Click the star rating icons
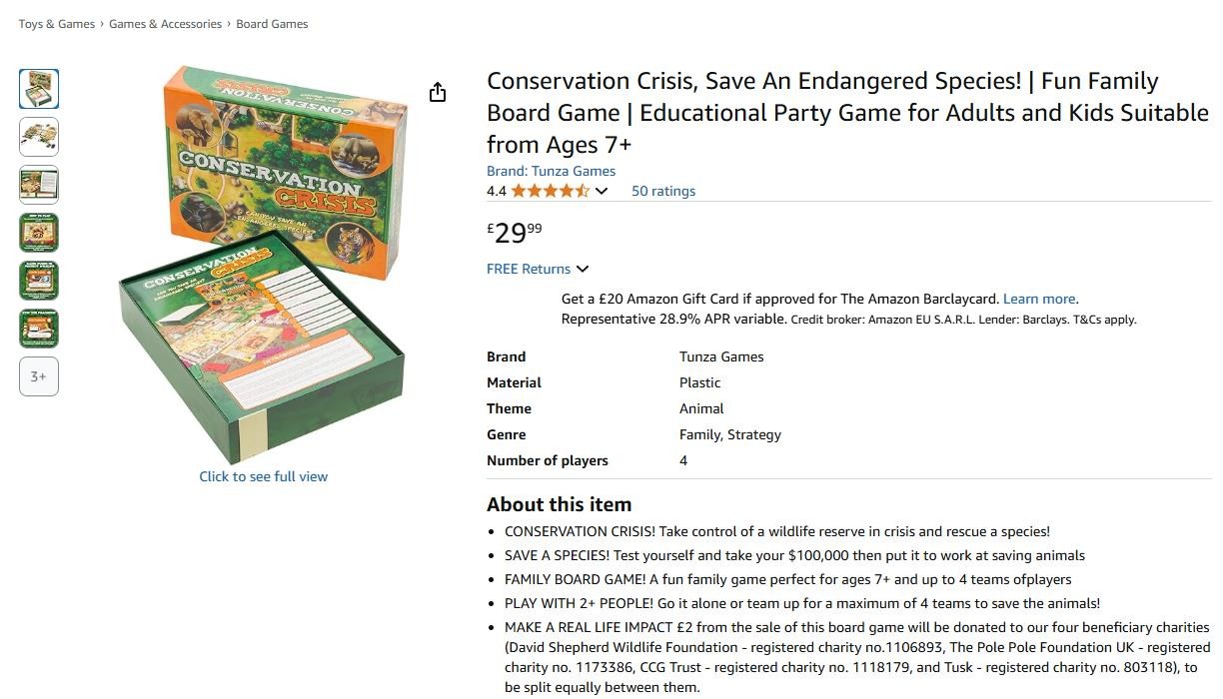The width and height of the screenshot is (1223, 699). coord(551,191)
